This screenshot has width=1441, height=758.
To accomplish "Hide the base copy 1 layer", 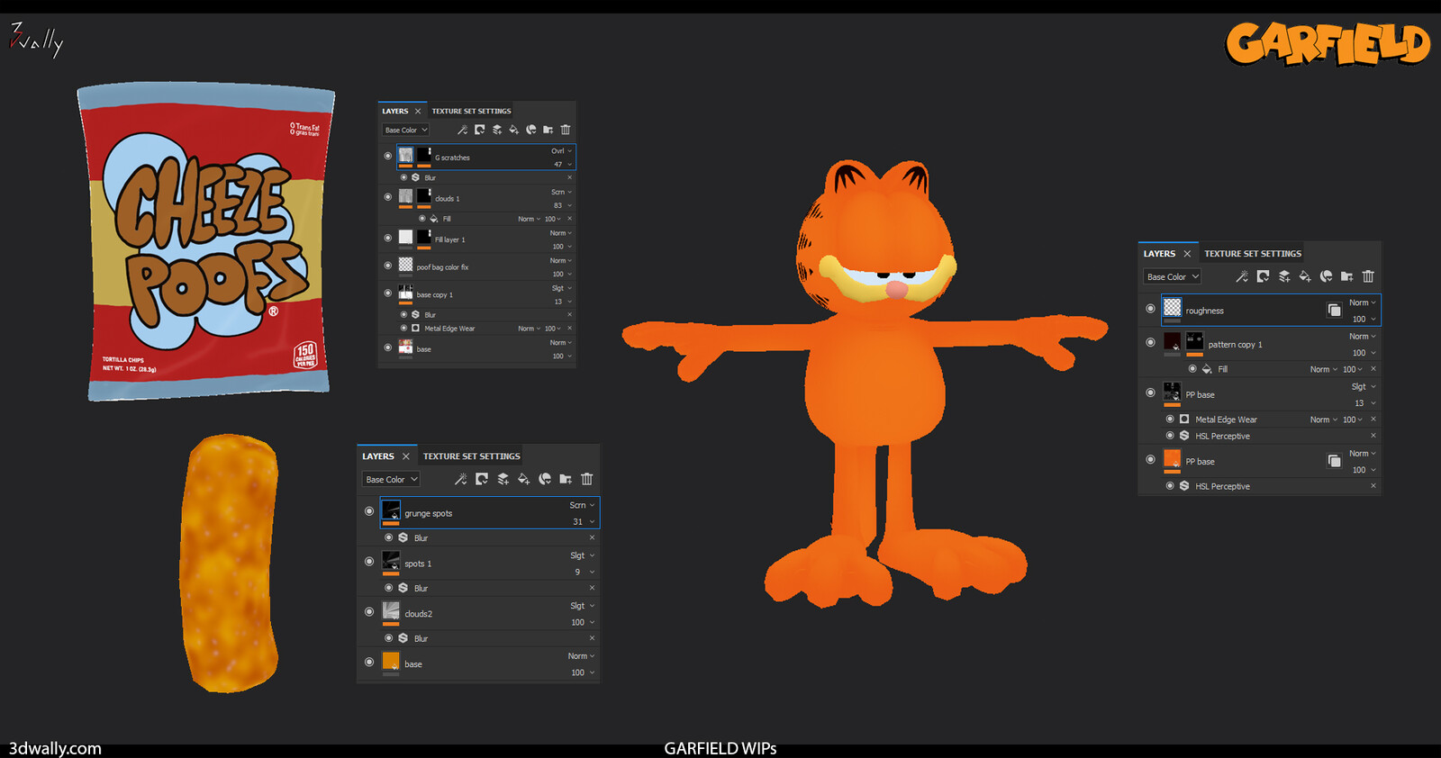I will click(x=388, y=293).
